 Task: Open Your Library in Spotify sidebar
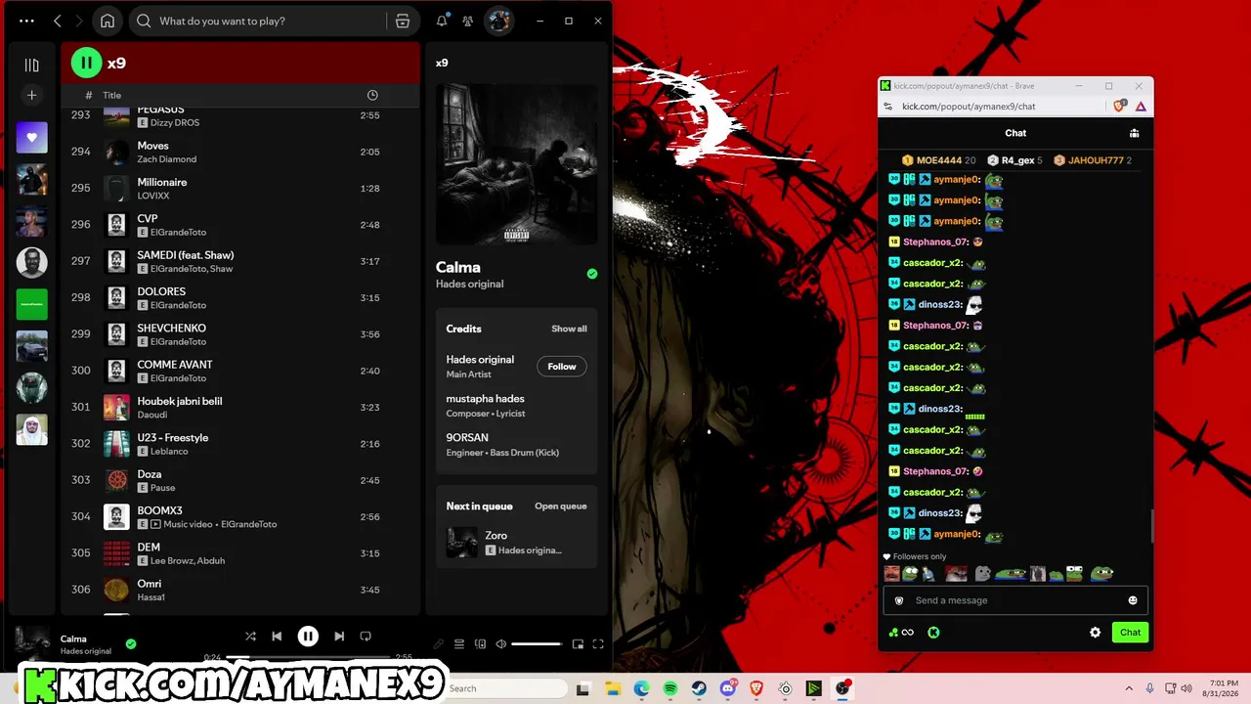tap(31, 66)
